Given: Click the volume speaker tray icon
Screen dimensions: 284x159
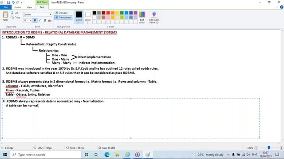Looking at the screenshot, I should pyautogui.click(x=248, y=155).
